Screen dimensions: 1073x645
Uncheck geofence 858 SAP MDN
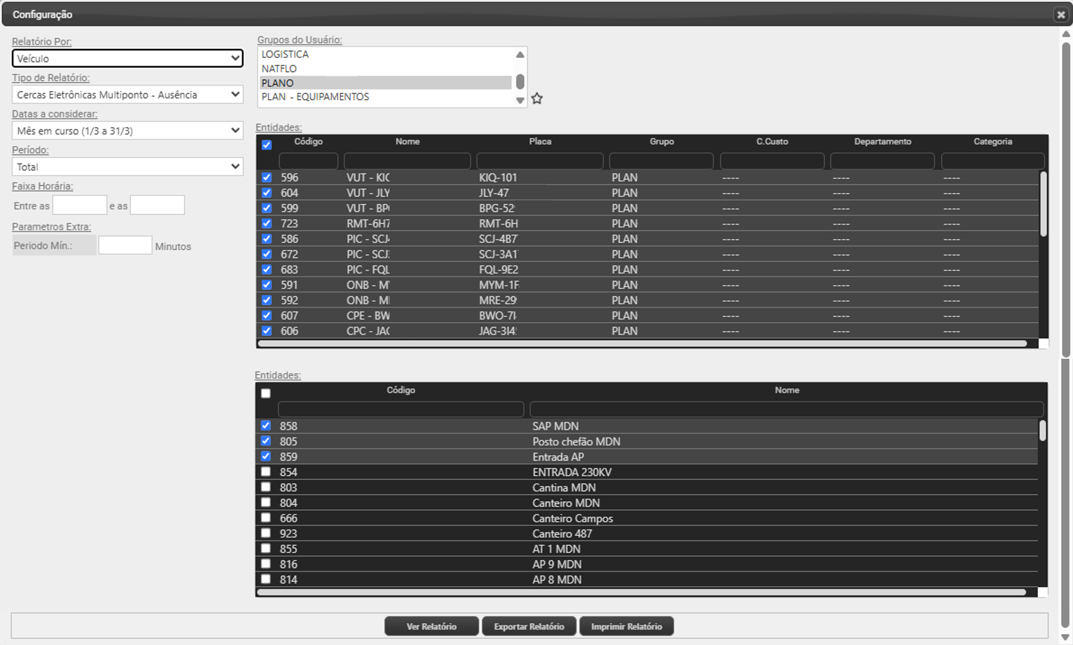tap(266, 425)
